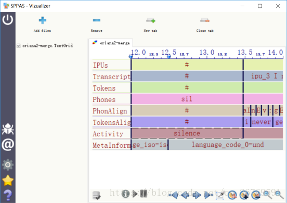Click '#' annotation in Tokens tier
Viewport: 287px width, 203px height.
187,87
